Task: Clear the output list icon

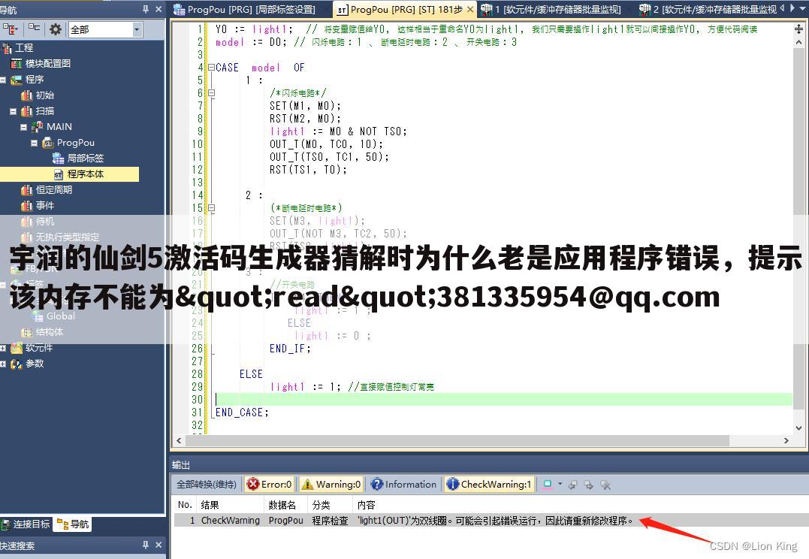Action: pyautogui.click(x=605, y=485)
